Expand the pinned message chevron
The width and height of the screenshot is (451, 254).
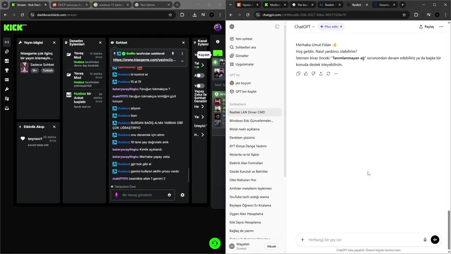182,61
